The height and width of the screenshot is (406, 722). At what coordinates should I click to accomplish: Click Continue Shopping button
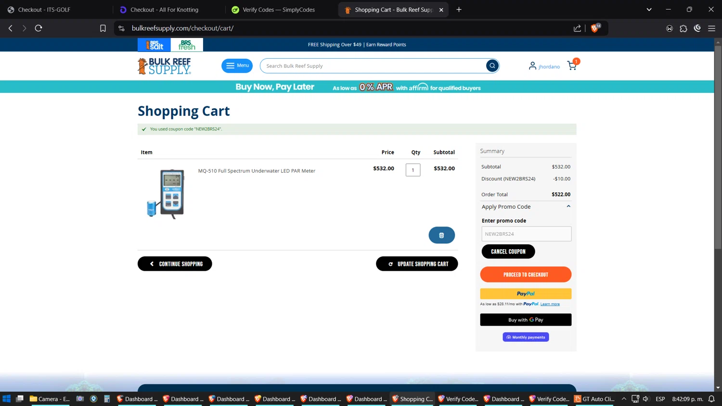[x=175, y=264]
